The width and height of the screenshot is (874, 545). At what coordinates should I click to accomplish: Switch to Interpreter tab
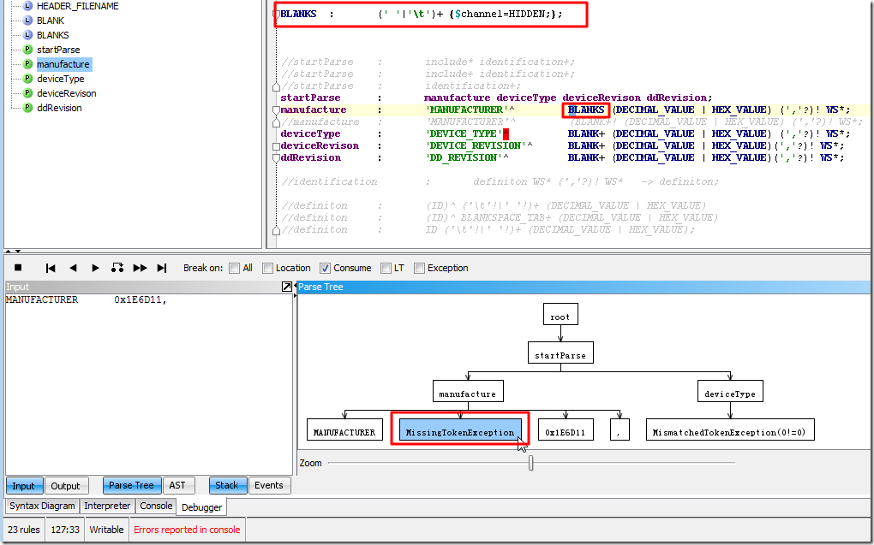(x=107, y=506)
